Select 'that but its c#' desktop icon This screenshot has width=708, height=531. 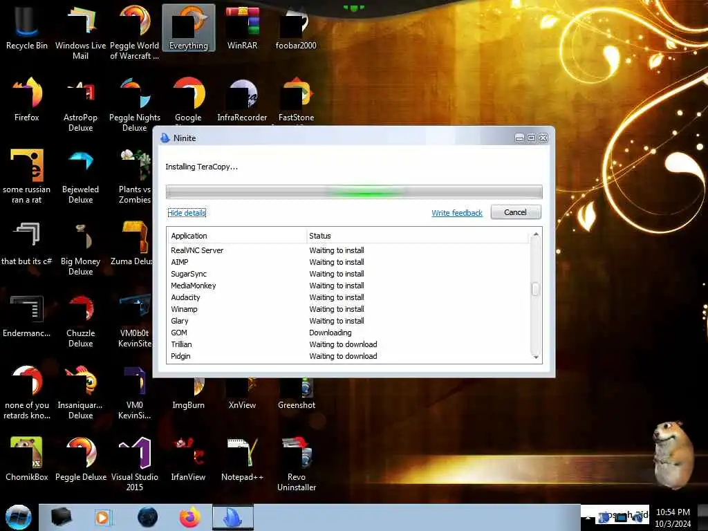27,244
